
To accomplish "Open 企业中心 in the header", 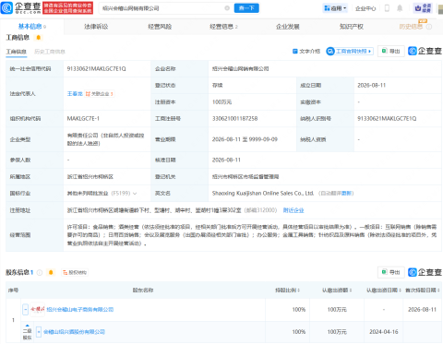I will (365, 8).
